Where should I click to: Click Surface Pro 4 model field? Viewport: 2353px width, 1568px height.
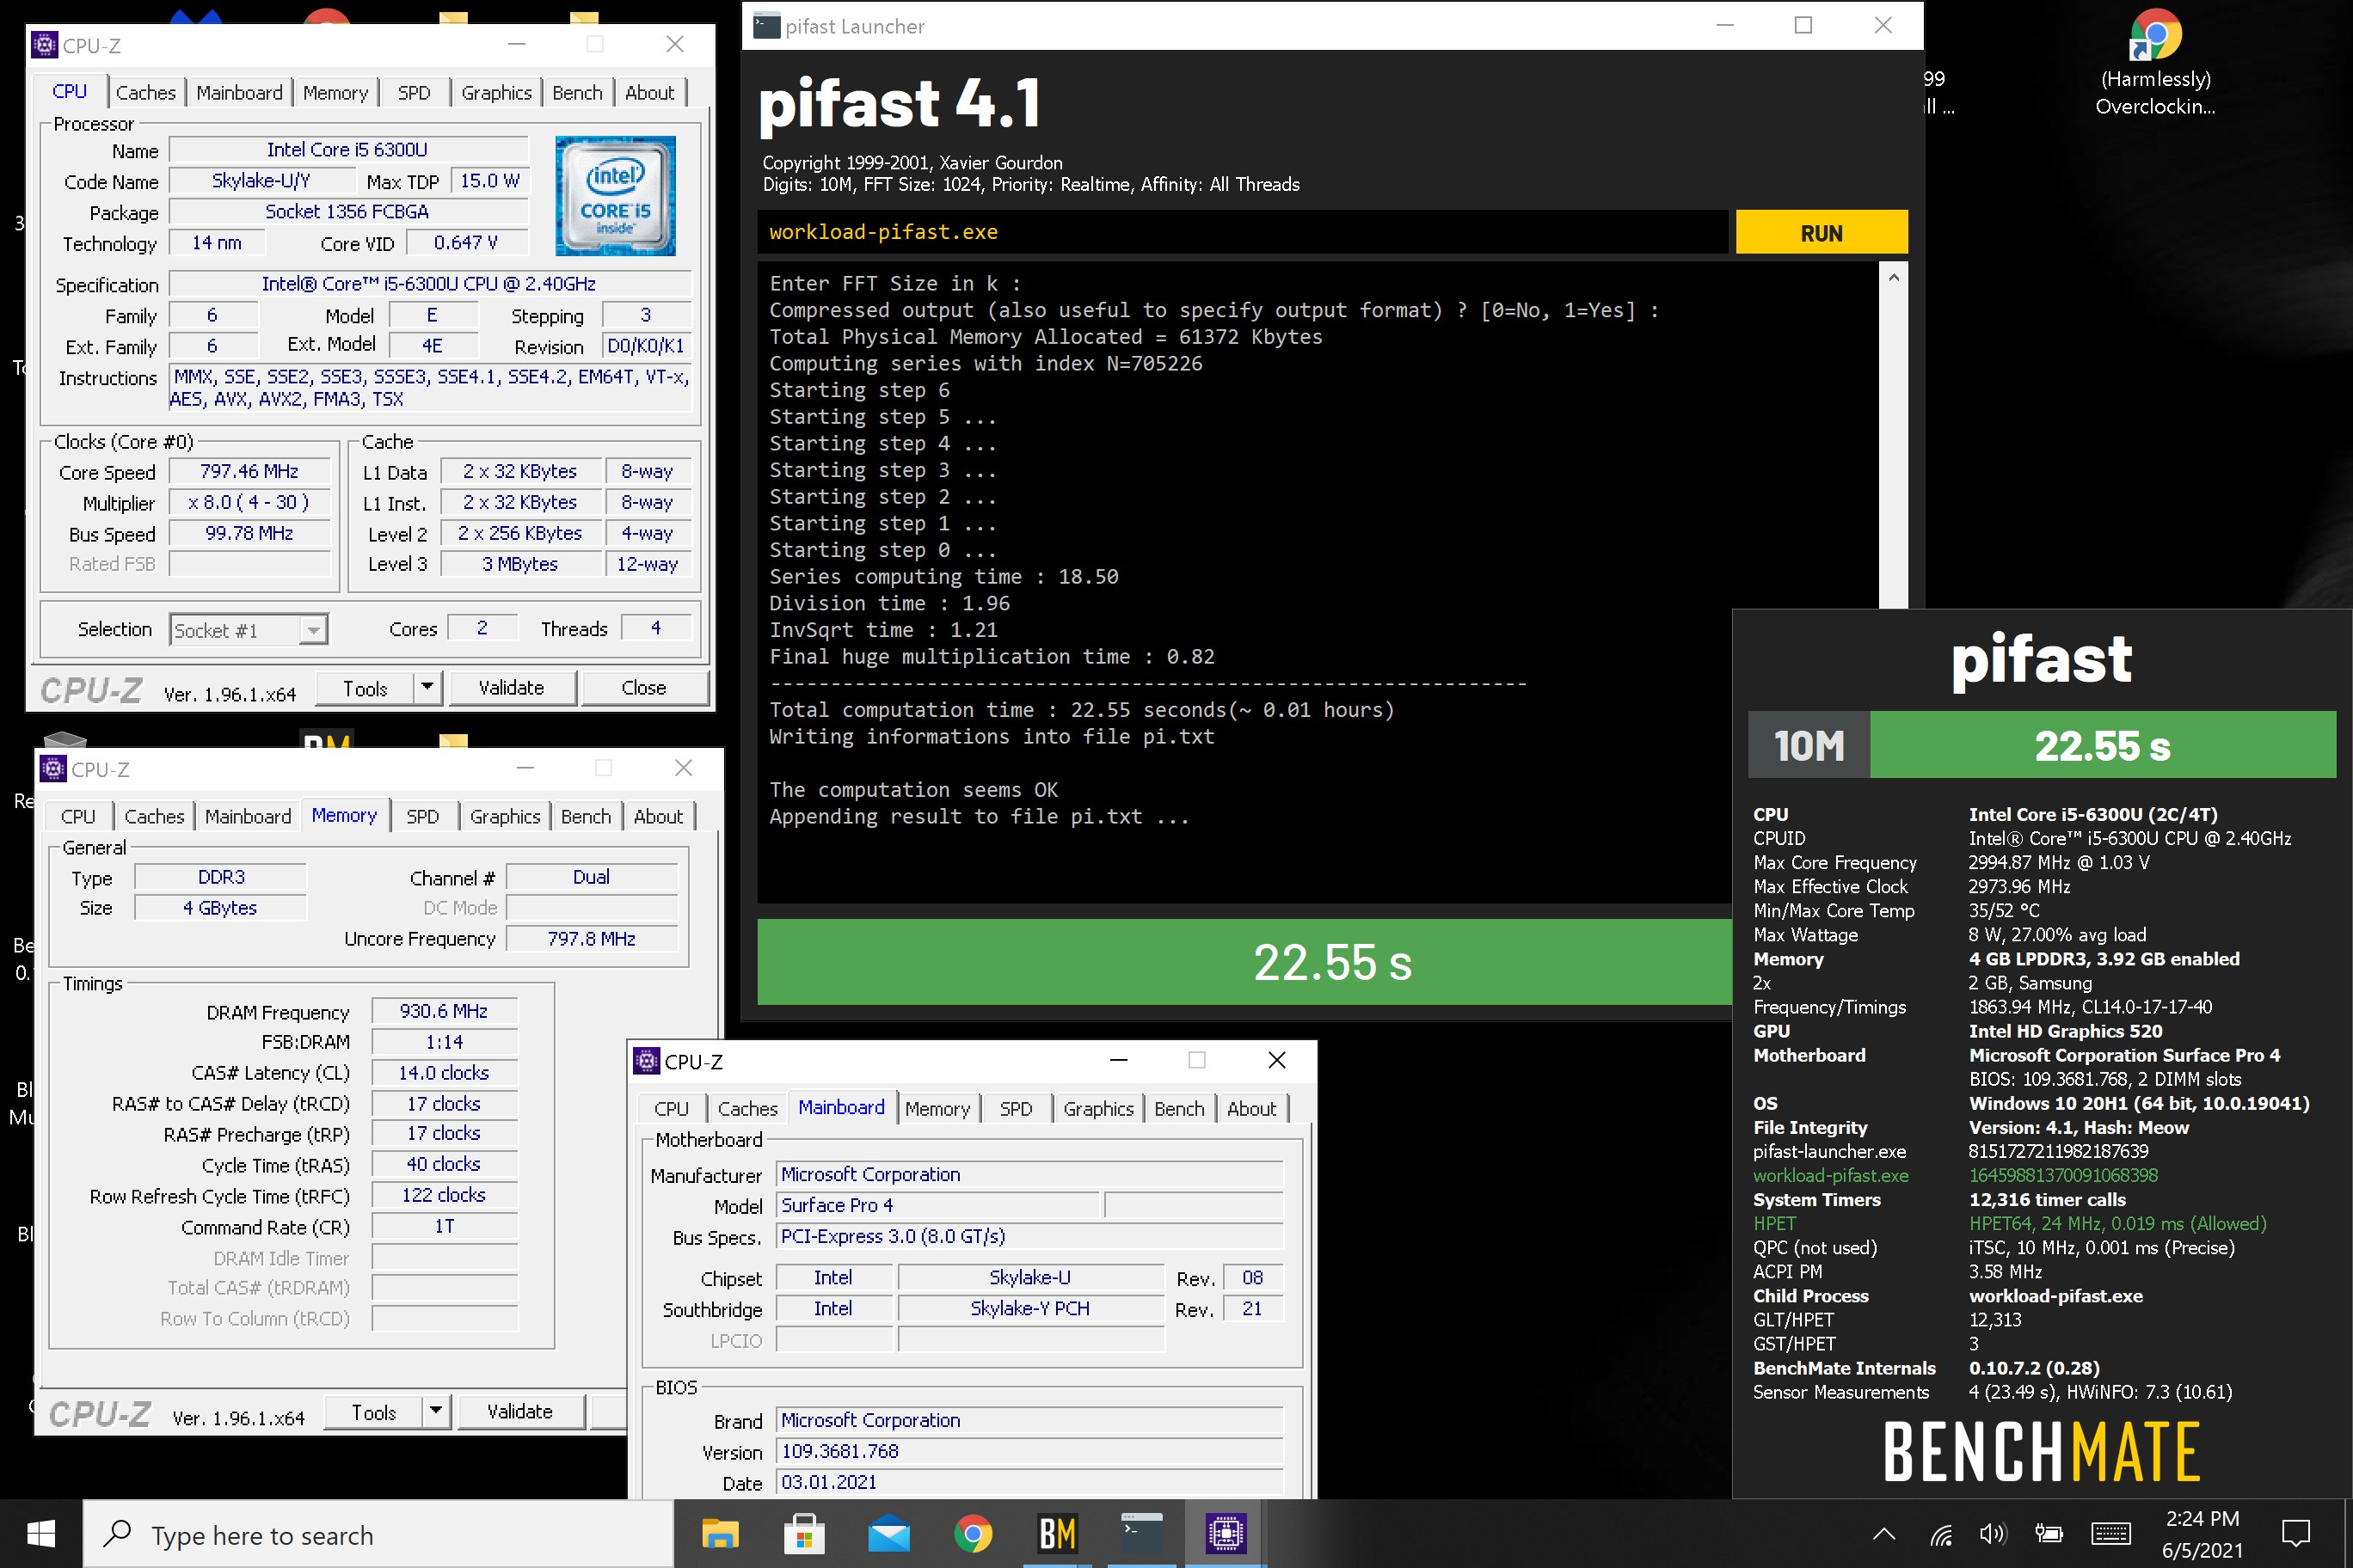point(937,1205)
